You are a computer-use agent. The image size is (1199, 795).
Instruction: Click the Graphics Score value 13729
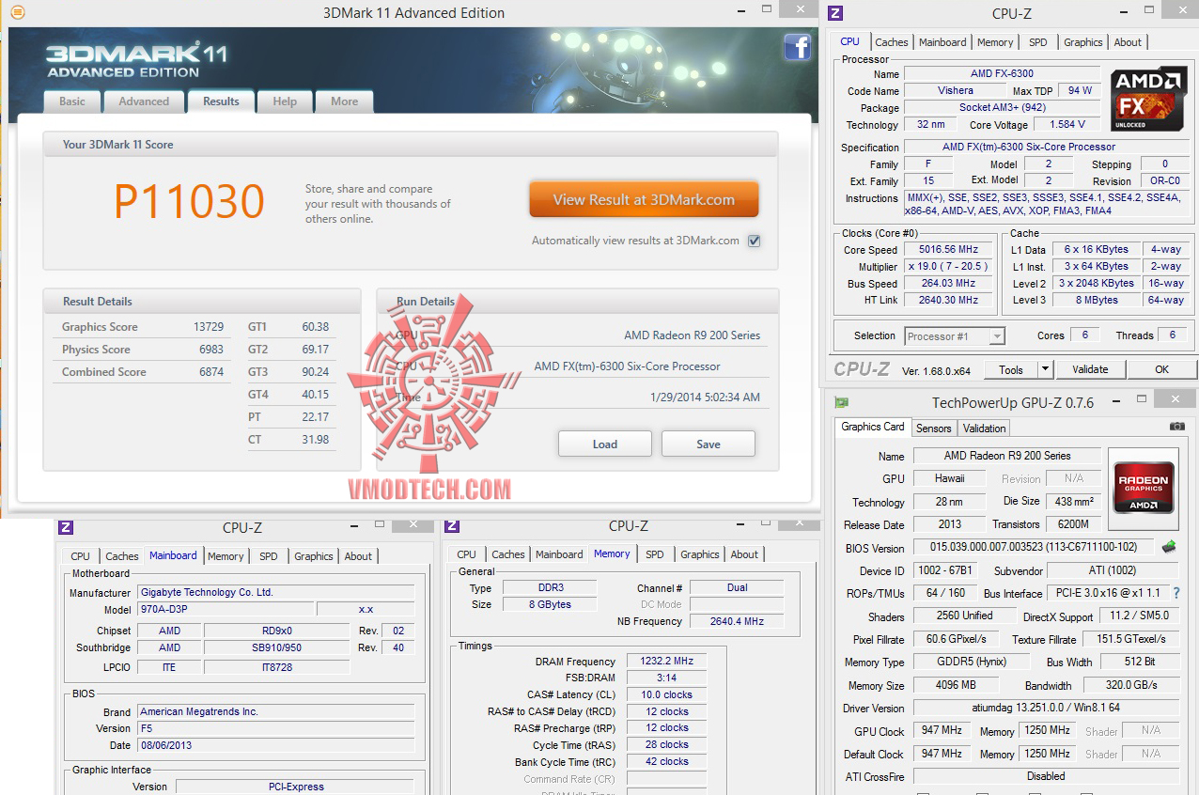[209, 327]
